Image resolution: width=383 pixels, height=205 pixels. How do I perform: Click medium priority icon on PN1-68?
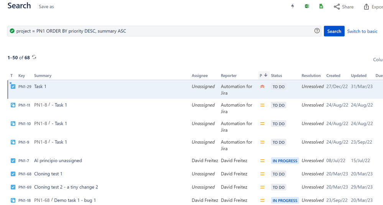(262, 174)
